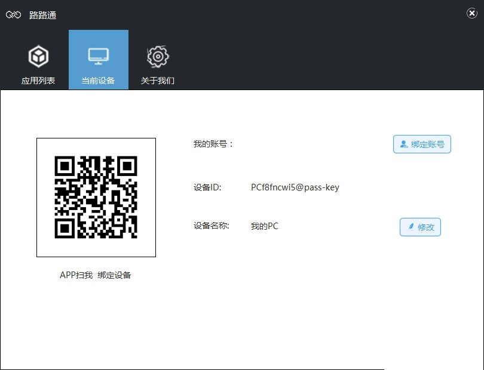Click the APP扫我 绑定设备 caption
484x370 pixels.
(x=96, y=275)
